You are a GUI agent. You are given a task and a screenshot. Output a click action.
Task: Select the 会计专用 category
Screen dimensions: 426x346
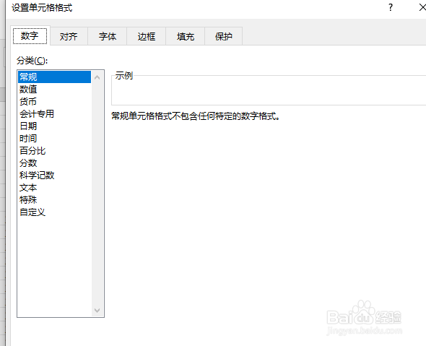pos(54,113)
